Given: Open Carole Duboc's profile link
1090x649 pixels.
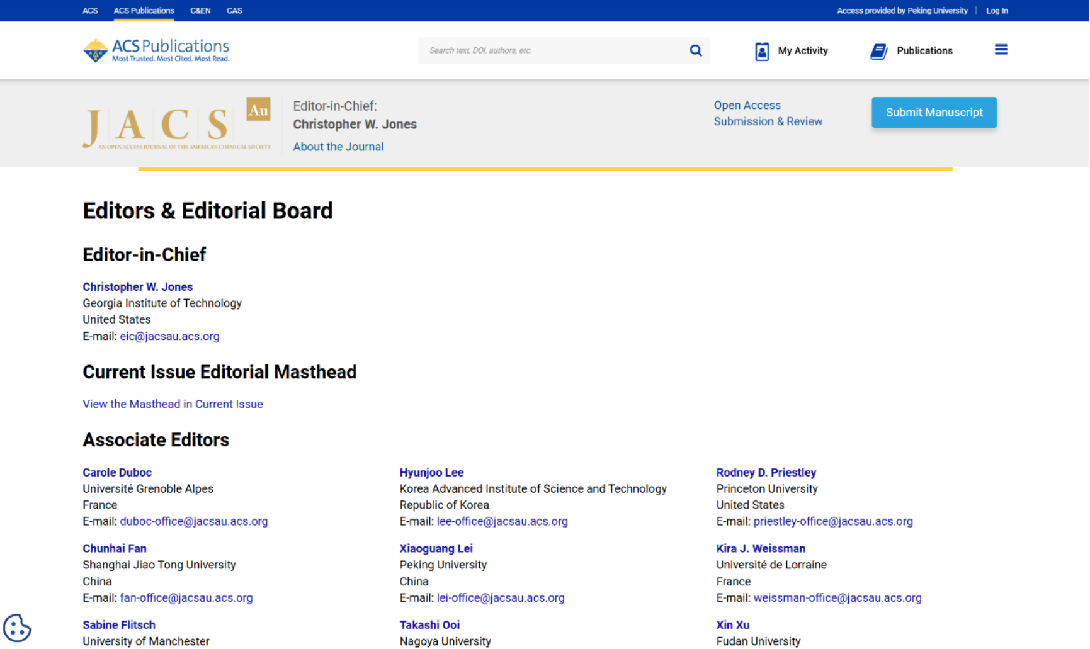Looking at the screenshot, I should tap(117, 472).
